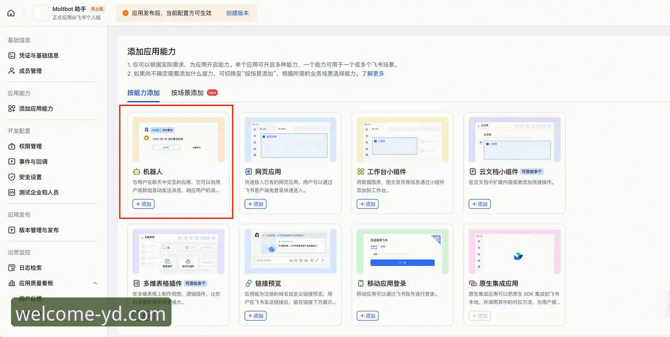
Task: Add the 机器人 capability via 添加 button
Action: pyautogui.click(x=143, y=204)
